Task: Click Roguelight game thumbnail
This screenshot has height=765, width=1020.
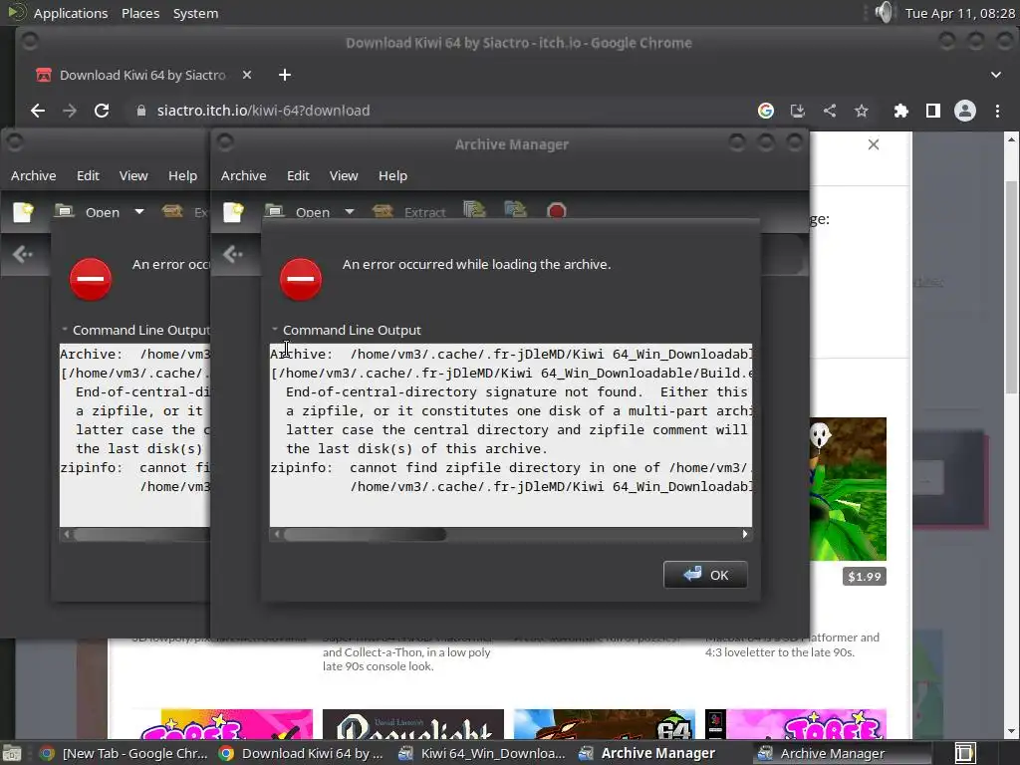Action: coord(413,724)
